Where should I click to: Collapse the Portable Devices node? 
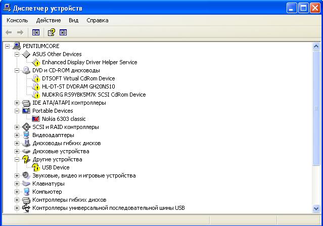17,111
